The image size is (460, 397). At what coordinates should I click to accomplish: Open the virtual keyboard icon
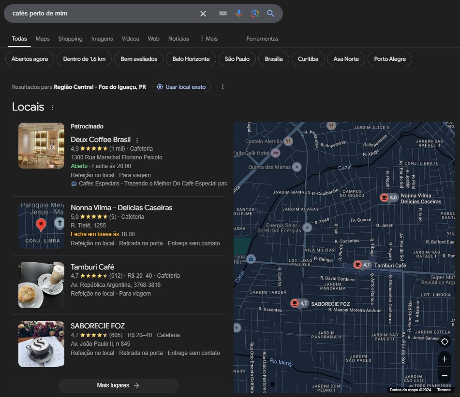(223, 14)
